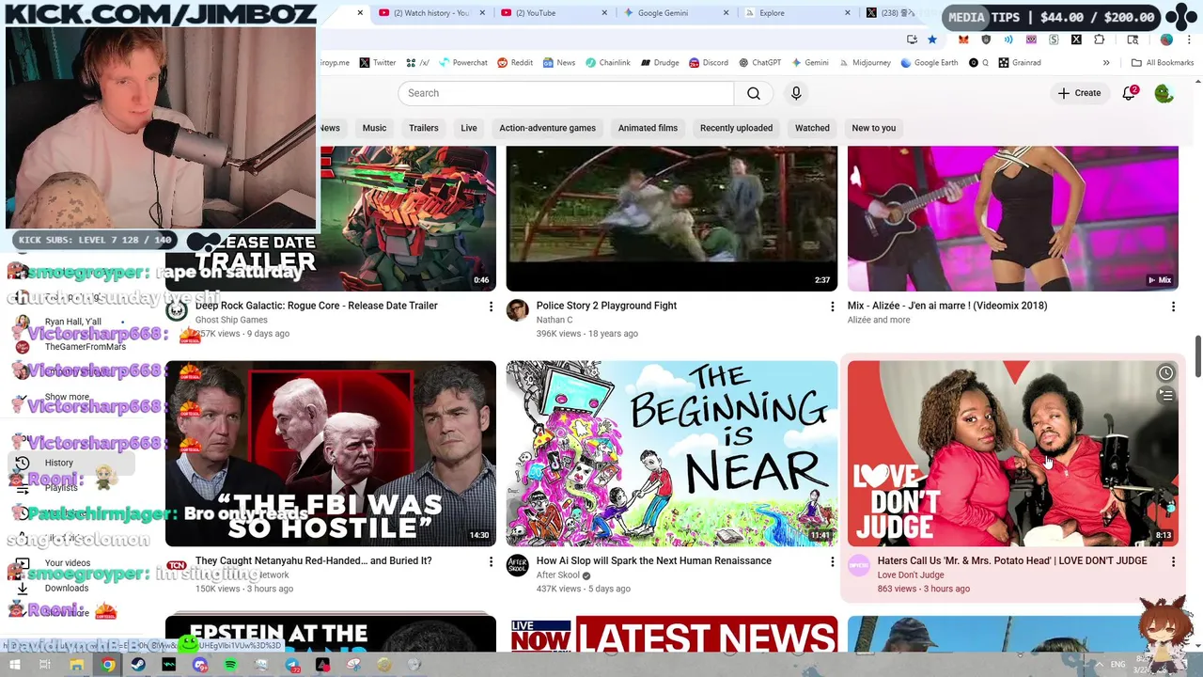Open They Caught Netanyahu Red-Handed title
This screenshot has height=677, width=1203.
(314, 560)
